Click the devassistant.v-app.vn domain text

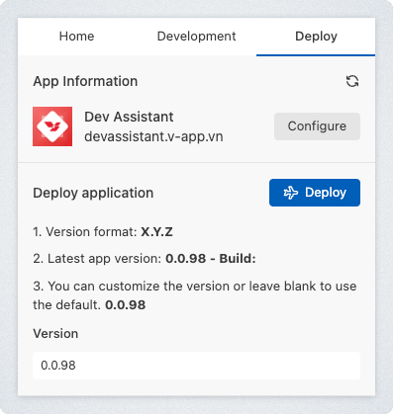pyautogui.click(x=153, y=136)
